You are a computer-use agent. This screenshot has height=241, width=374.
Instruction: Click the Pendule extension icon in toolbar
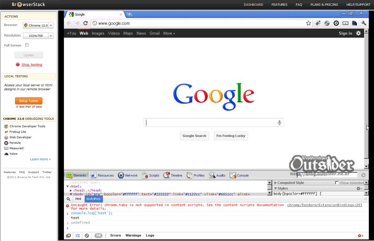[x=336, y=23]
